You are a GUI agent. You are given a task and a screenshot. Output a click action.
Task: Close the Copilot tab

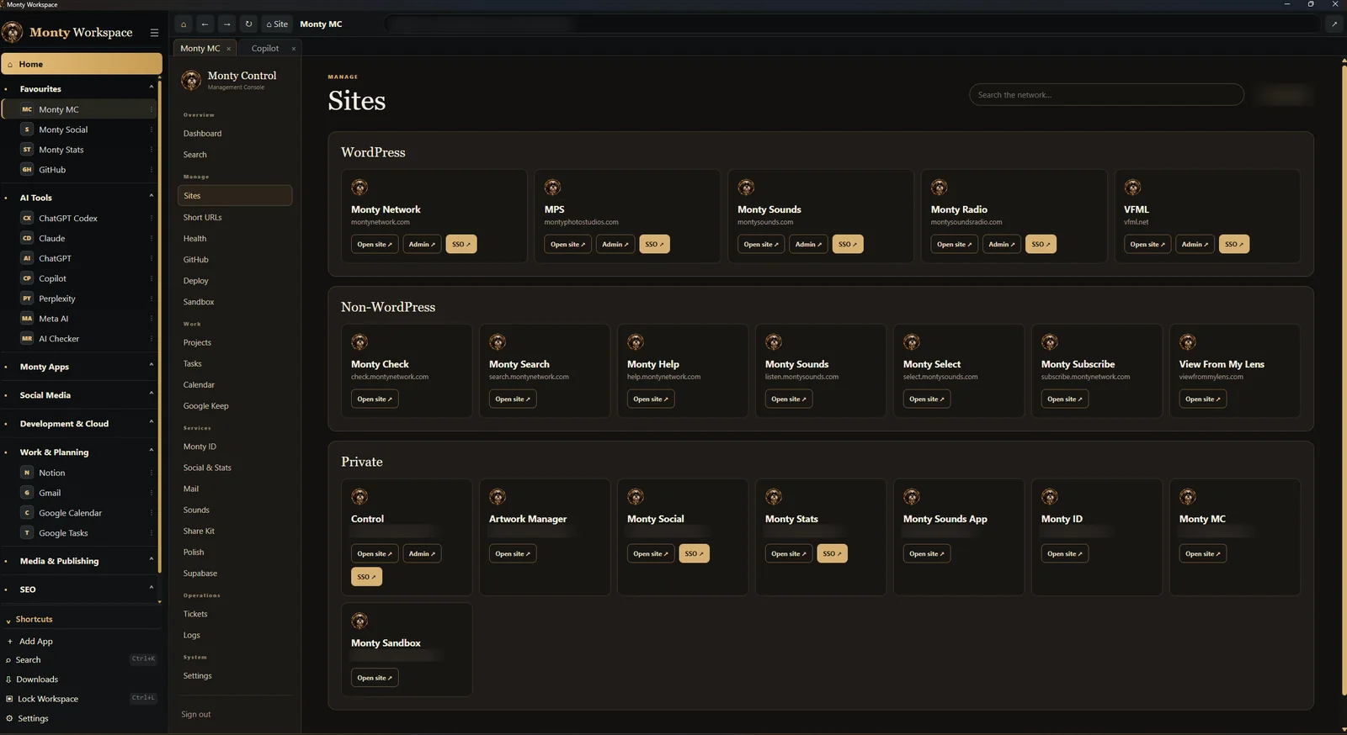tap(294, 49)
